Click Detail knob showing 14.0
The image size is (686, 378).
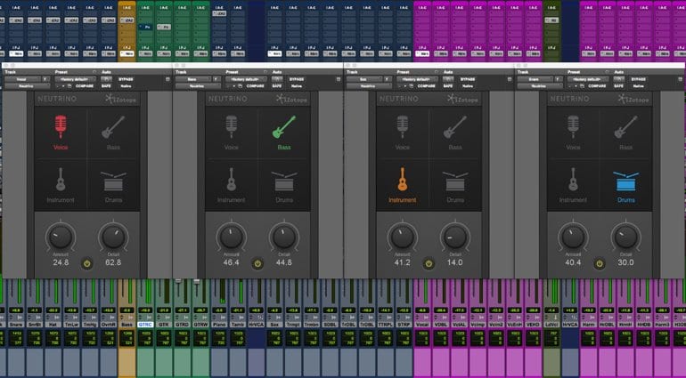[455, 237]
